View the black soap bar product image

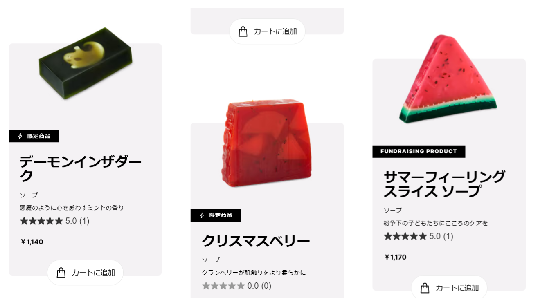click(x=86, y=63)
